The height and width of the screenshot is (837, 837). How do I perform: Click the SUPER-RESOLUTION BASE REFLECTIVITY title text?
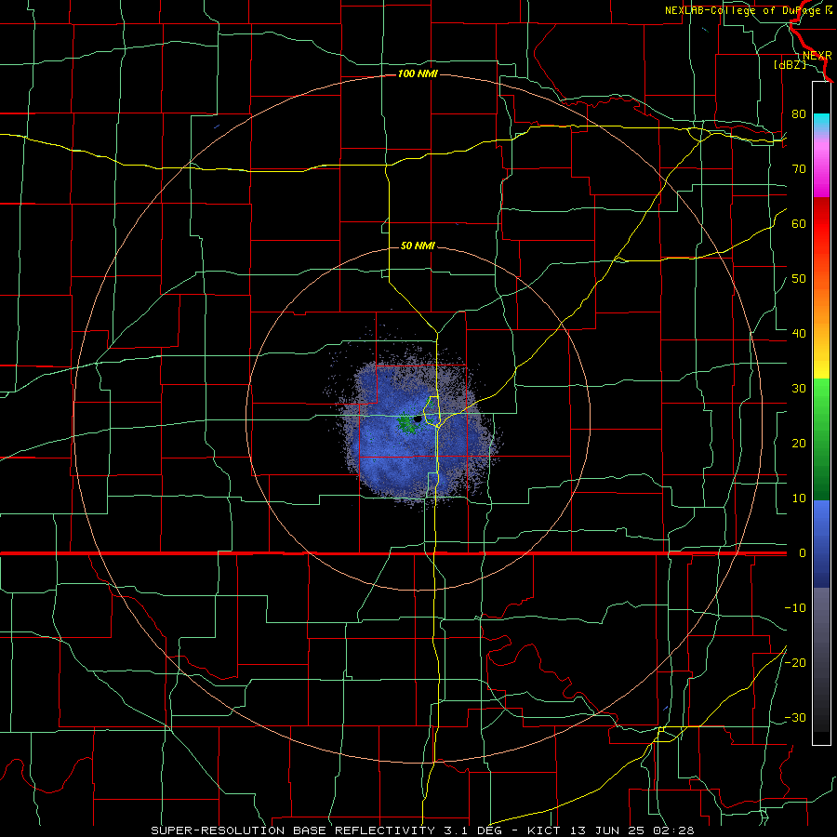point(292,830)
